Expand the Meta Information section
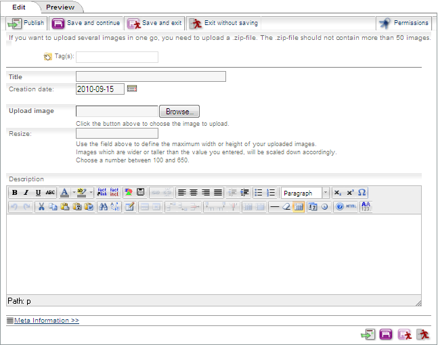The height and width of the screenshot is (345, 438). (47, 320)
